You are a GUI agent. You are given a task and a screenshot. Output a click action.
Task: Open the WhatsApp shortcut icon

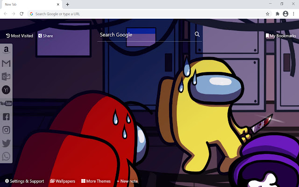coord(6,157)
